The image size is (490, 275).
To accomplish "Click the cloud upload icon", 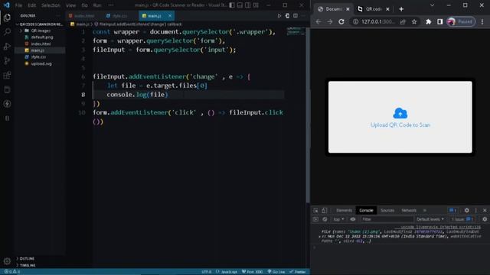I will pyautogui.click(x=400, y=113).
